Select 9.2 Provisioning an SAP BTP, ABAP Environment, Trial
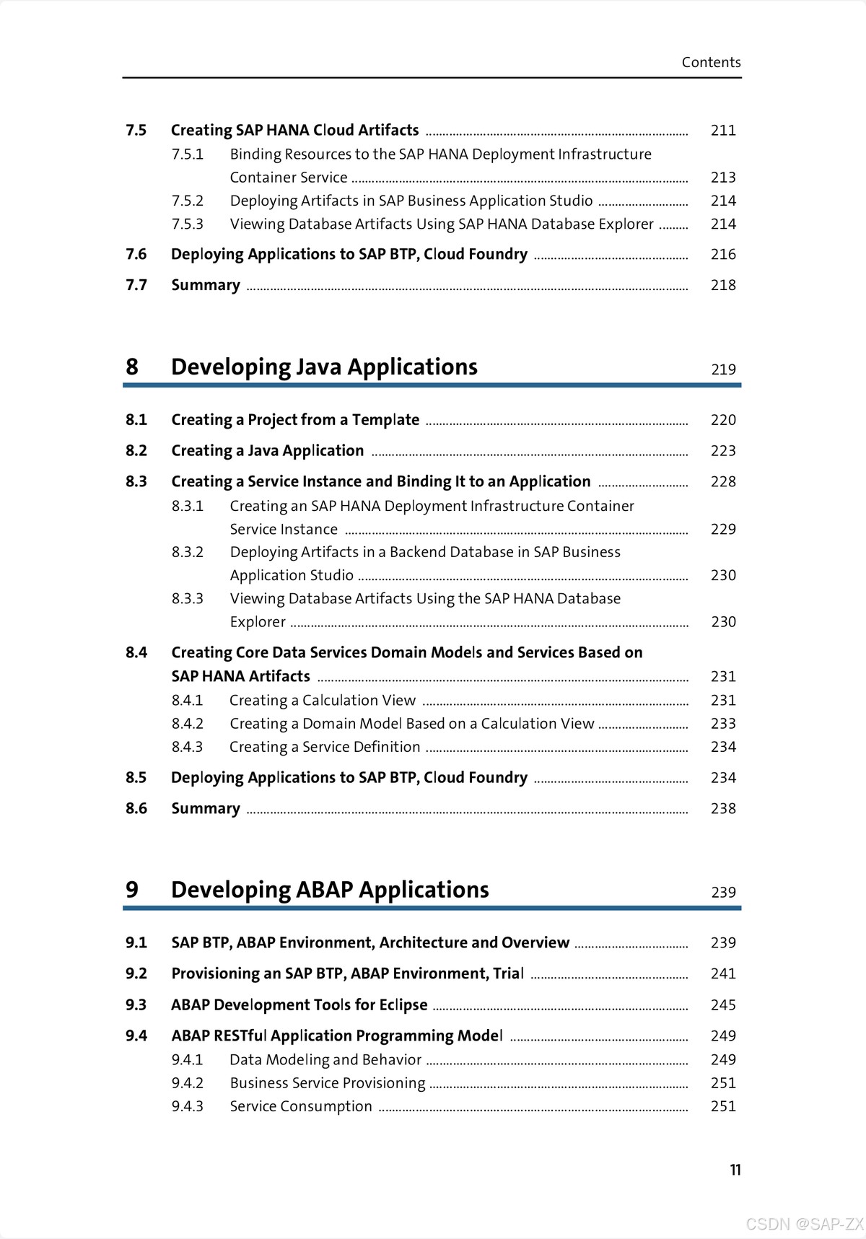The width and height of the screenshot is (866, 1239). pyautogui.click(x=347, y=973)
